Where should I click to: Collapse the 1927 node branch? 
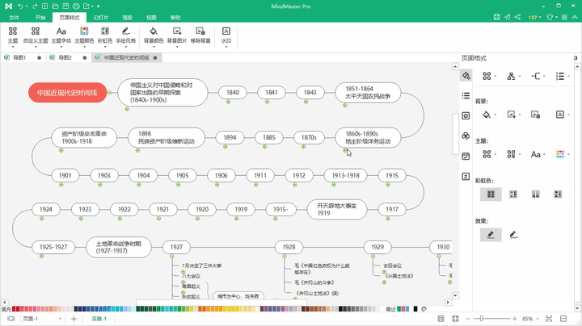[x=172, y=257]
